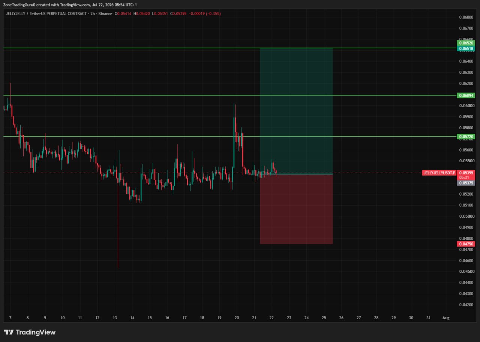Click the ZoneTradingGuru0 created with TradingView.com caption
Image resolution: width=480 pixels, height=342 pixels.
coord(70,5)
